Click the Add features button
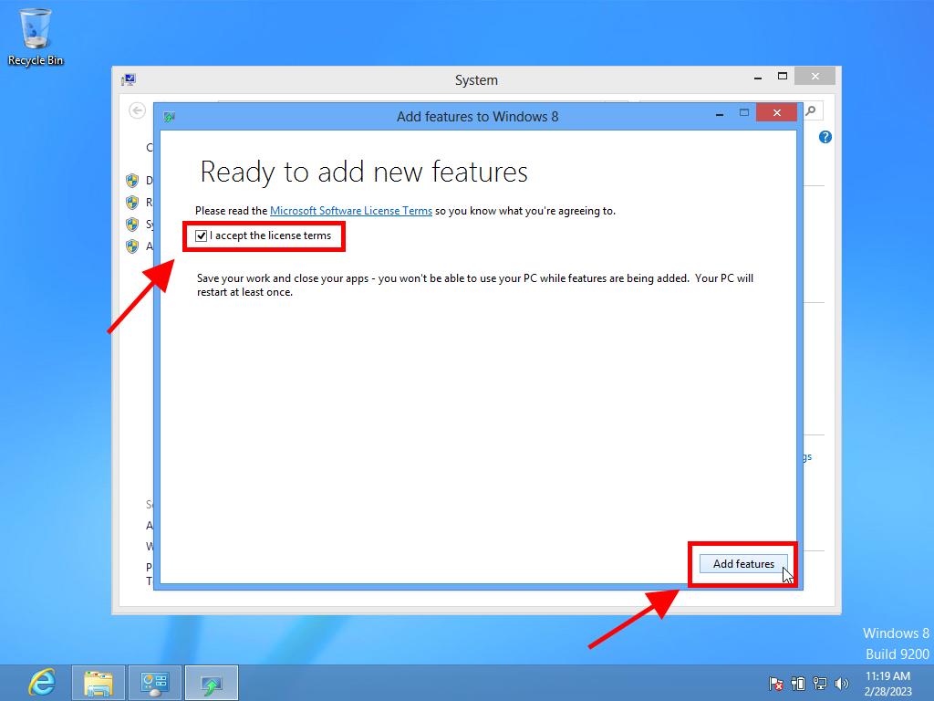Image resolution: width=934 pixels, height=701 pixels. click(742, 564)
